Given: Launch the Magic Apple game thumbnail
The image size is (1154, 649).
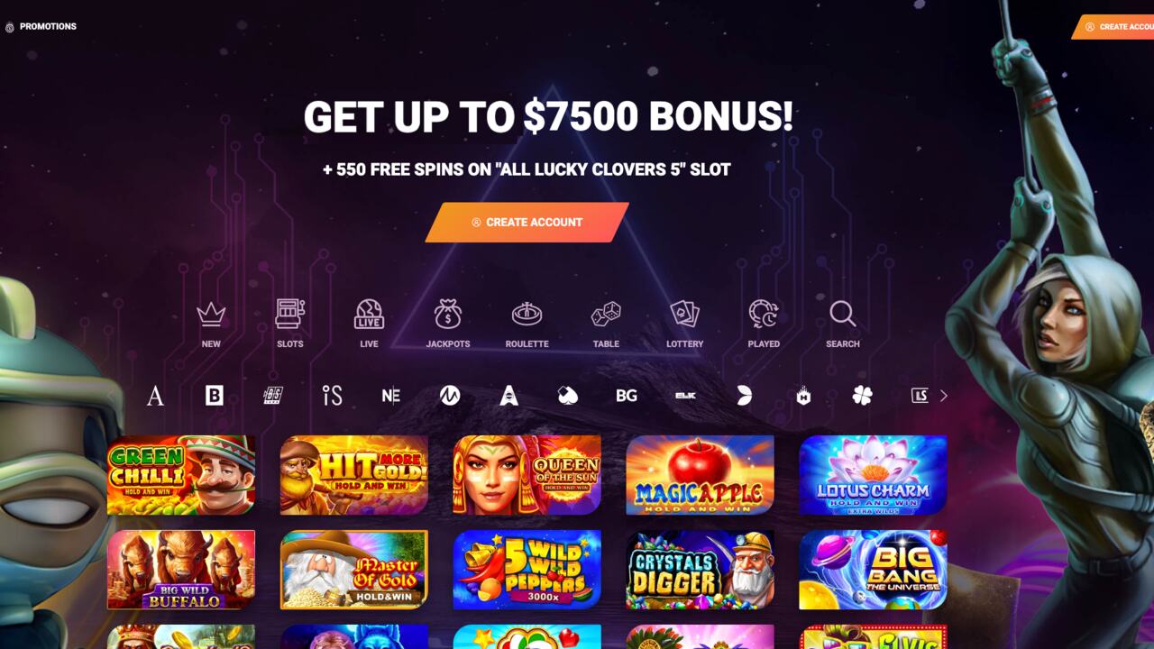Looking at the screenshot, I should 701,475.
